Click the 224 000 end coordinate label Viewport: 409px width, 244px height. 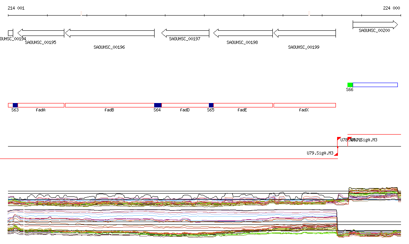tap(391, 8)
